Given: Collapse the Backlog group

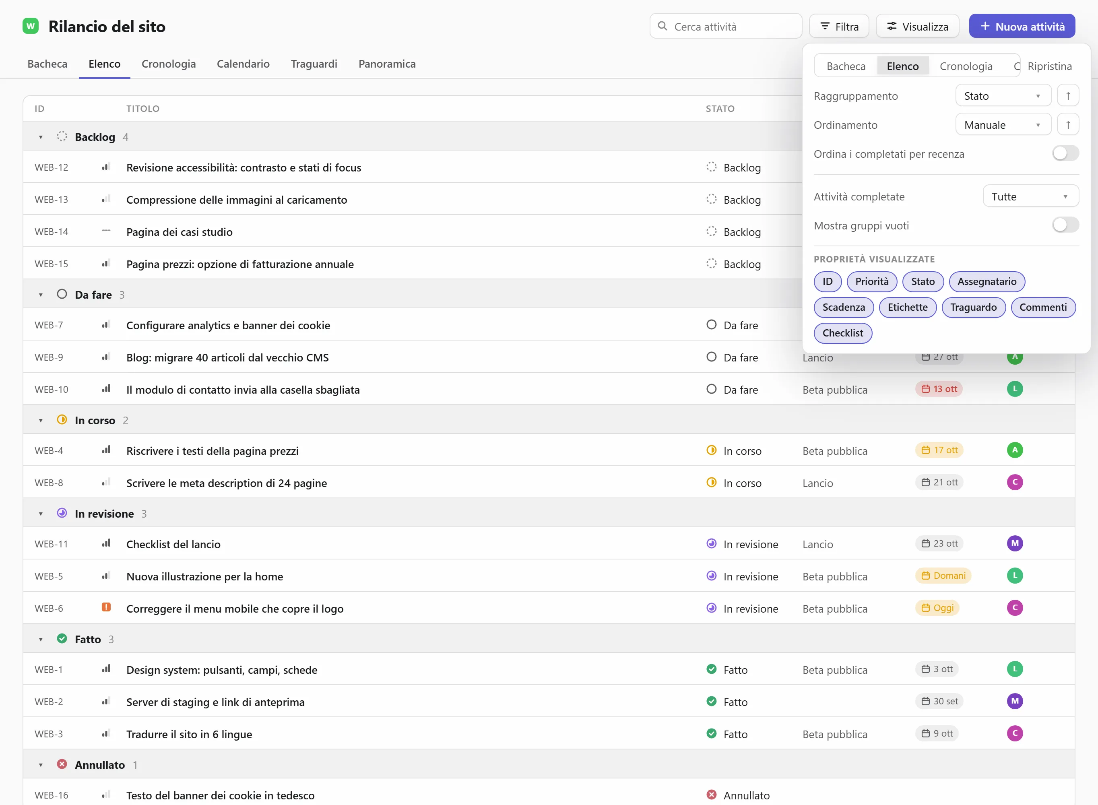Looking at the screenshot, I should coord(41,137).
